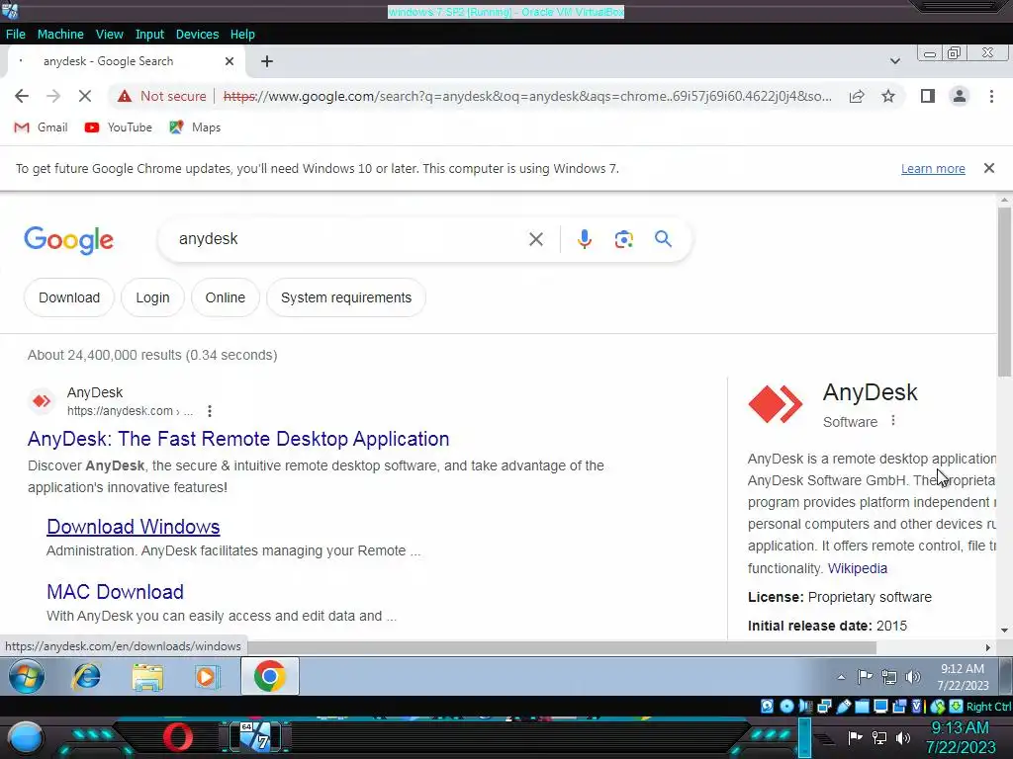The height and width of the screenshot is (759, 1013).
Task: Select Chrome in the guest taskbar
Action: pos(269,676)
